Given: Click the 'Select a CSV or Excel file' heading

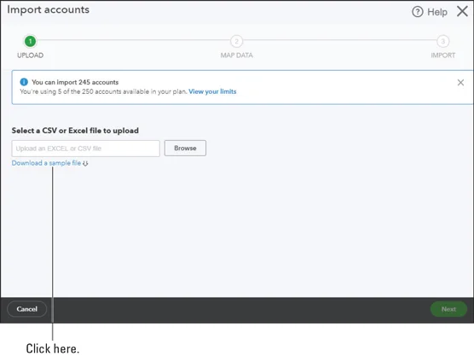Looking at the screenshot, I should [75, 131].
